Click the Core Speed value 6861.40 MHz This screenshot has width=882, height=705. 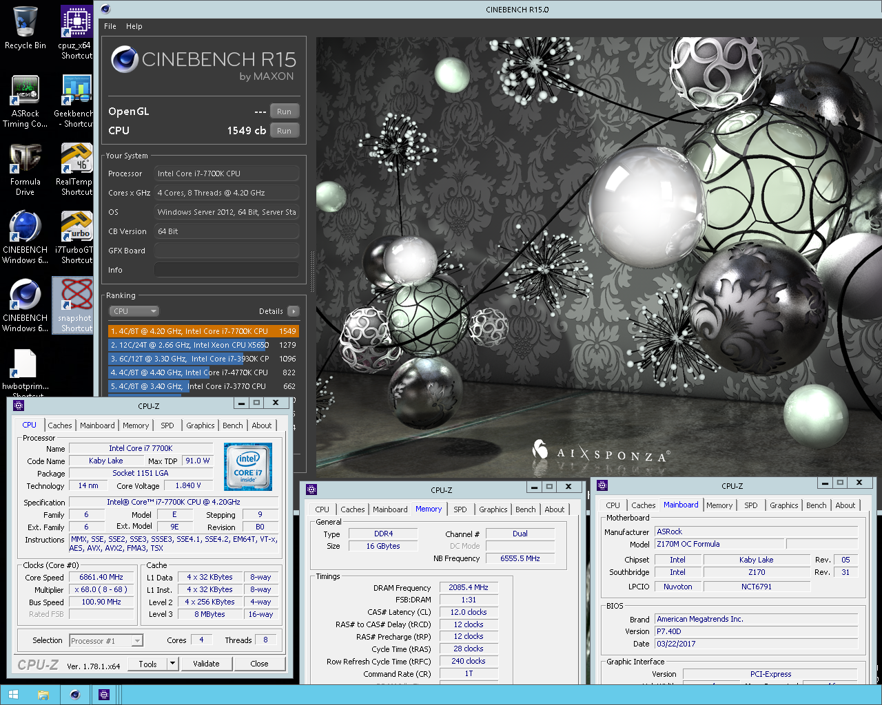pos(101,577)
